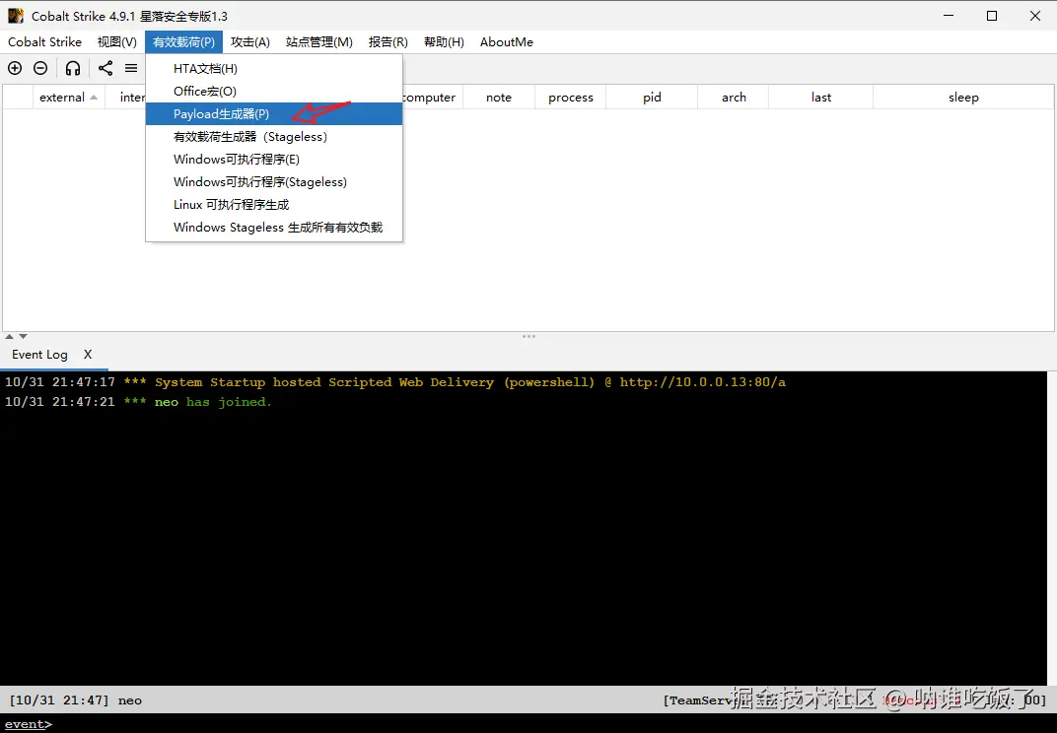Choose Linux 可执行程序生成 entry

point(274,204)
